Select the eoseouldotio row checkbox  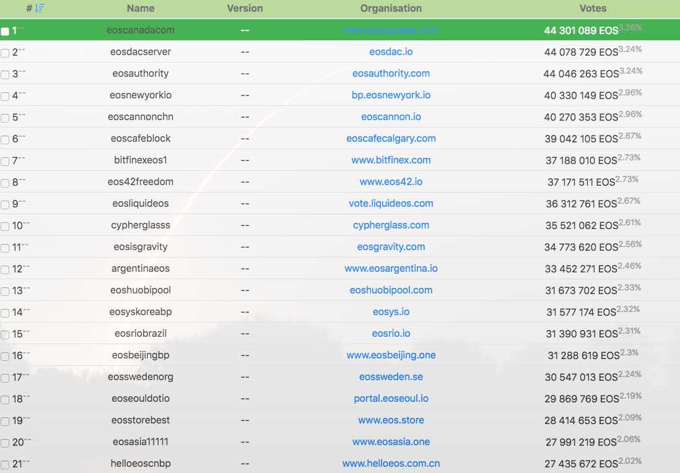tap(5, 400)
